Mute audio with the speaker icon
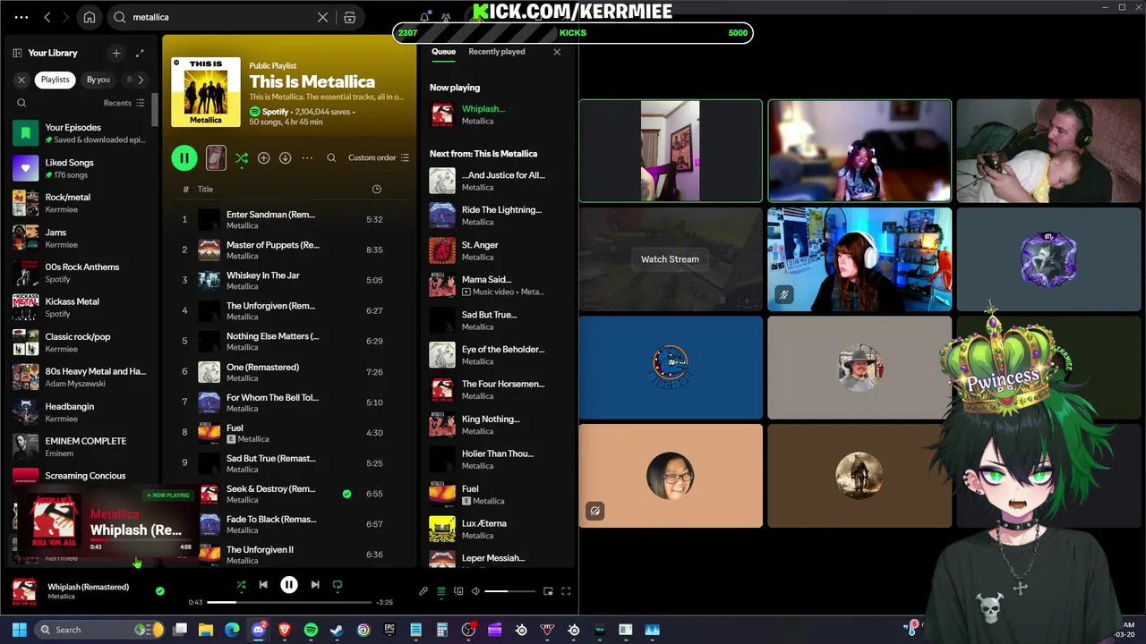The width and height of the screenshot is (1146, 644). point(475,591)
